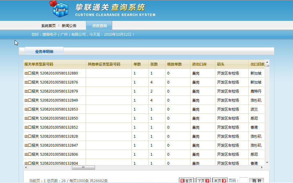Screen dimensions: 293x183
Task: Click 报关单类型及号码 column header
Action: 39,64
